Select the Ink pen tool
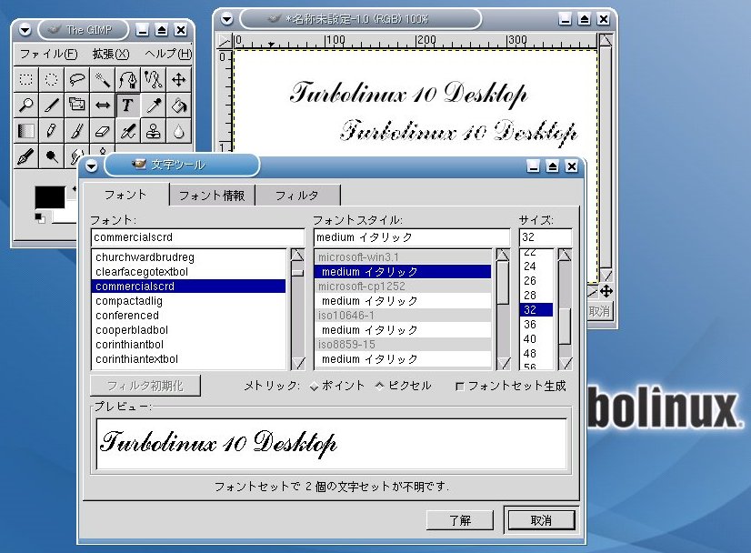This screenshot has width=751, height=553. (25, 156)
